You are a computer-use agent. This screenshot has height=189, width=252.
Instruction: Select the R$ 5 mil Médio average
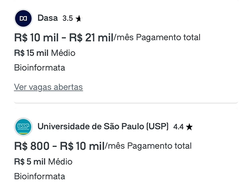pos(43,162)
